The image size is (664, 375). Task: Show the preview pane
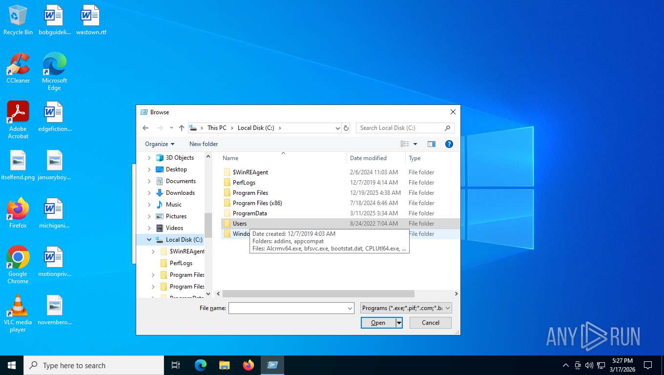coord(432,144)
